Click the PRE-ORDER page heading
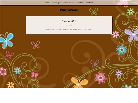The image size is (138, 103). pyautogui.click(x=69, y=10)
